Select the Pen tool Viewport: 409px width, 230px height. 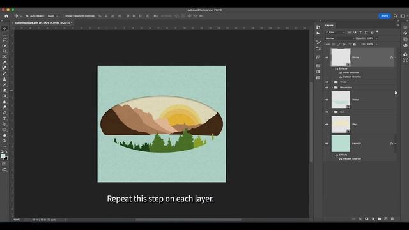pyautogui.click(x=4, y=113)
